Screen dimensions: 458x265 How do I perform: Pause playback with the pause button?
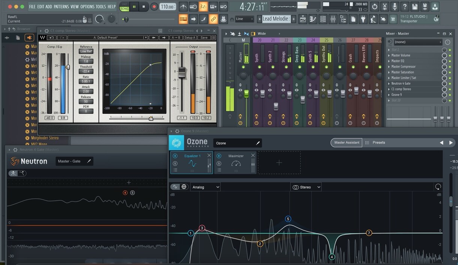click(x=134, y=6)
